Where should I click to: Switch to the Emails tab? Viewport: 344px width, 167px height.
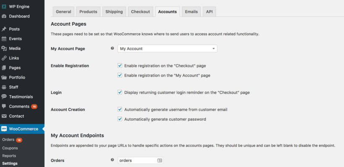click(191, 12)
